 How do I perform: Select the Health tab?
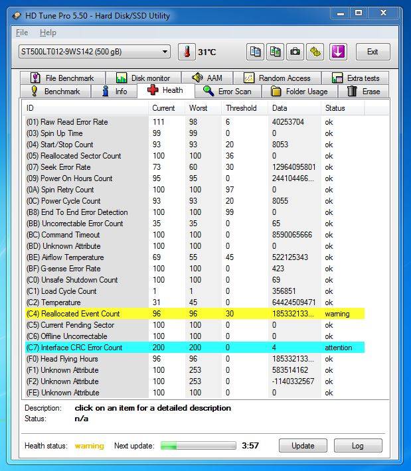[166, 90]
